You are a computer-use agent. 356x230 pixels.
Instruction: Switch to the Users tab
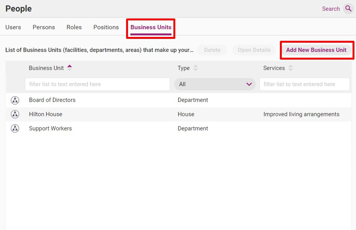13,27
